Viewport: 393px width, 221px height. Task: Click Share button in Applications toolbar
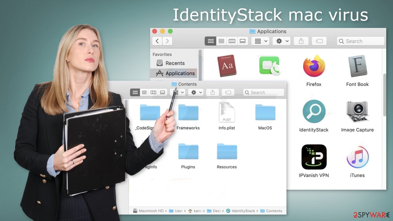[x=301, y=41]
